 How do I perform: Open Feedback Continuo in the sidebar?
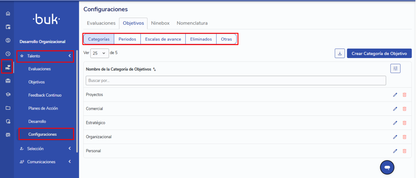pyautogui.click(x=45, y=95)
